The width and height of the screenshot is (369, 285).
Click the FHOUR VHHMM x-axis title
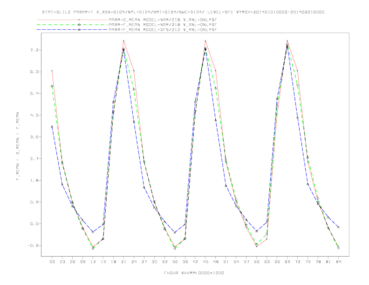click(x=194, y=273)
